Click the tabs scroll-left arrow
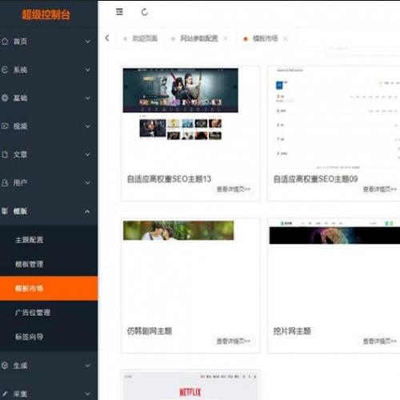Viewport: 400px width, 400px height. (107, 38)
